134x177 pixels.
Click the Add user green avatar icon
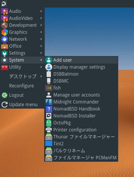tap(49, 60)
